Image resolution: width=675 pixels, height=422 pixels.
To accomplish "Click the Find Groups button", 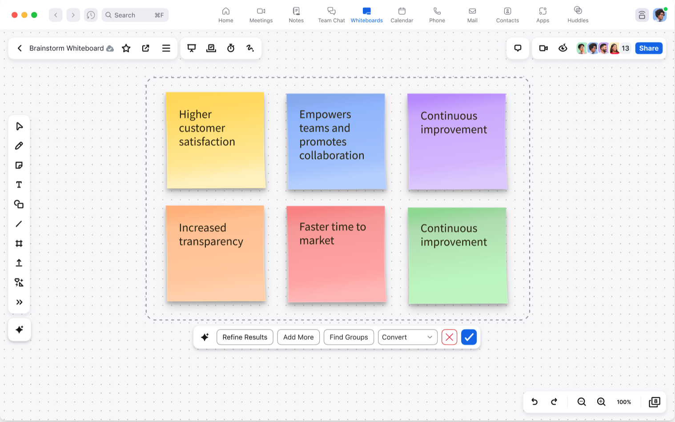I will (x=349, y=337).
